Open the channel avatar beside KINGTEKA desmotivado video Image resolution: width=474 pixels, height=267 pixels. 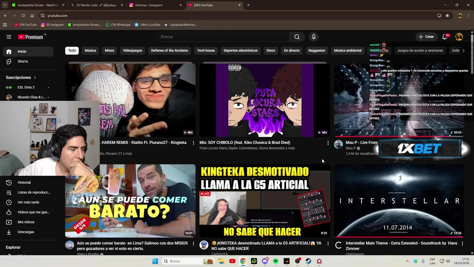pyautogui.click(x=204, y=245)
